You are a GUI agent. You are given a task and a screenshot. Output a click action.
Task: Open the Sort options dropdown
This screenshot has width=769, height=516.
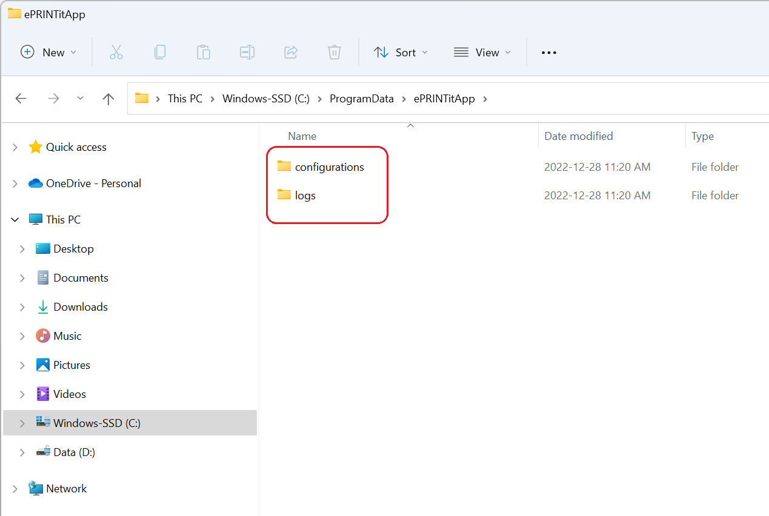click(401, 53)
